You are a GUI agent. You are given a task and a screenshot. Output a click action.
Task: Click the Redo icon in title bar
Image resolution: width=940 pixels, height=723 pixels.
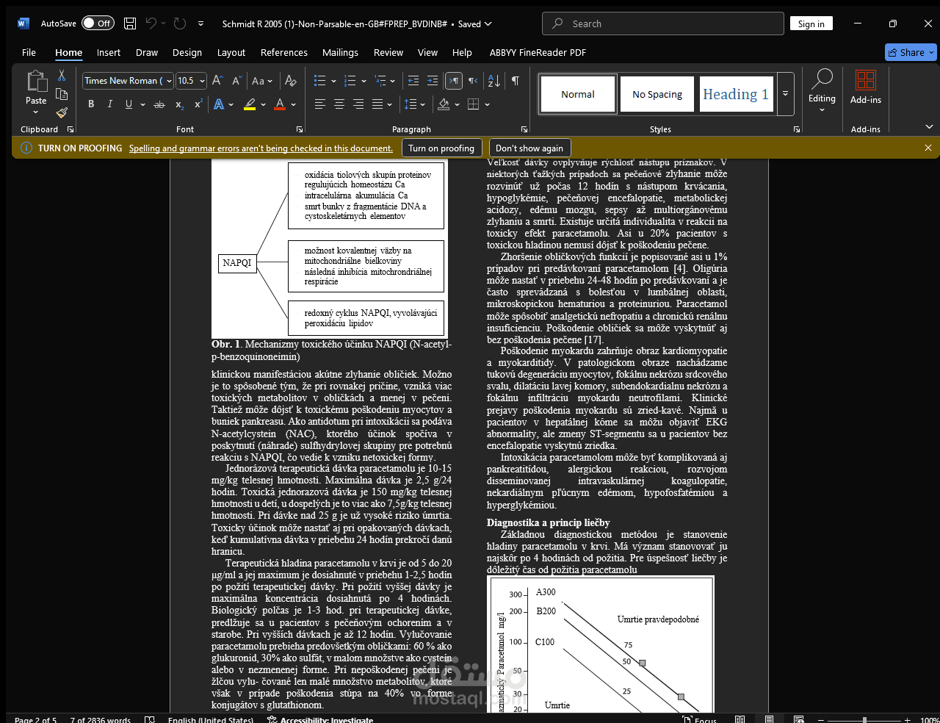180,24
